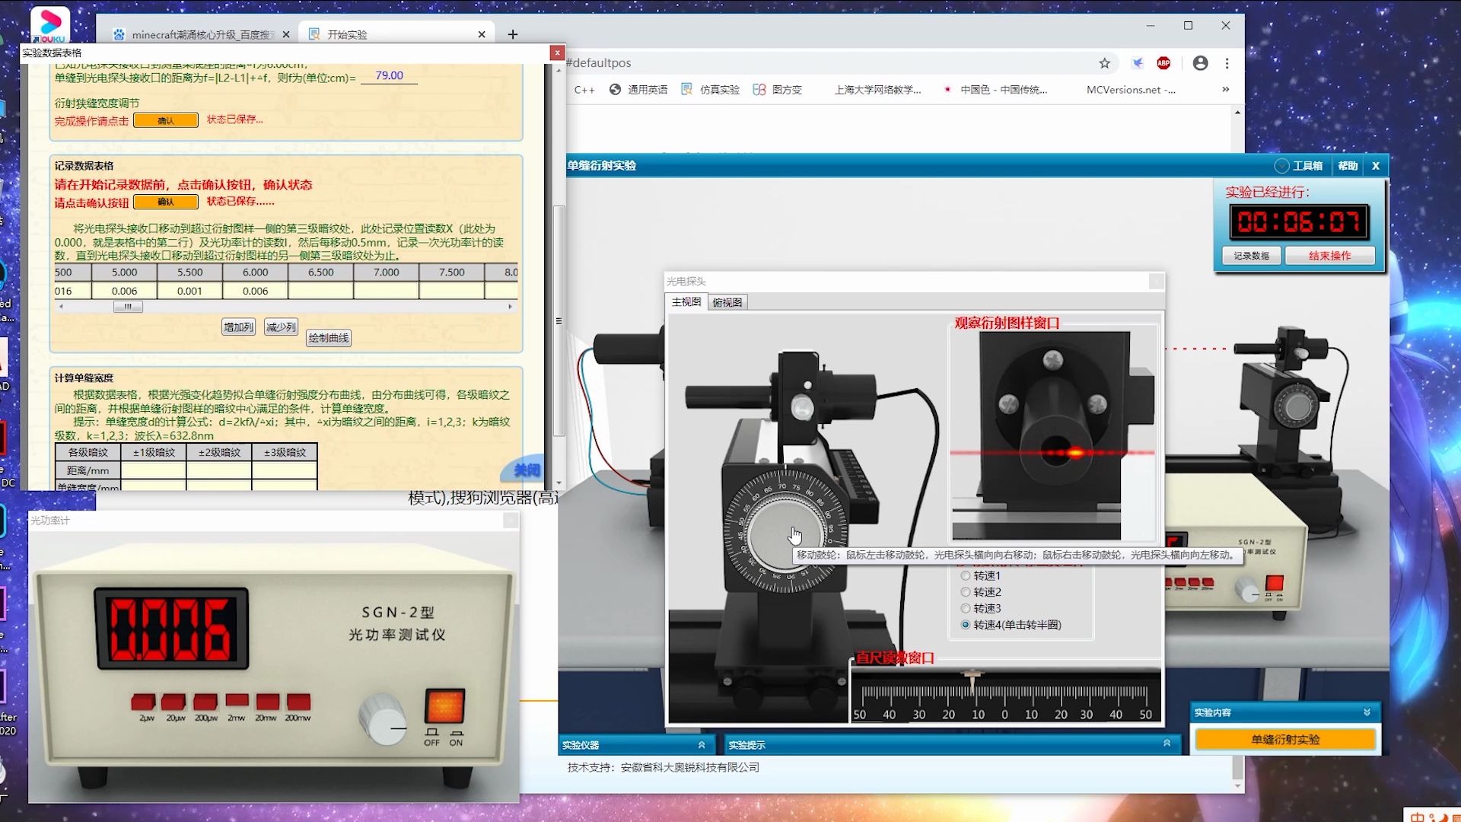Switch to 俯视图 tab in 光电探头
Screen dimensions: 1461x822
point(727,302)
